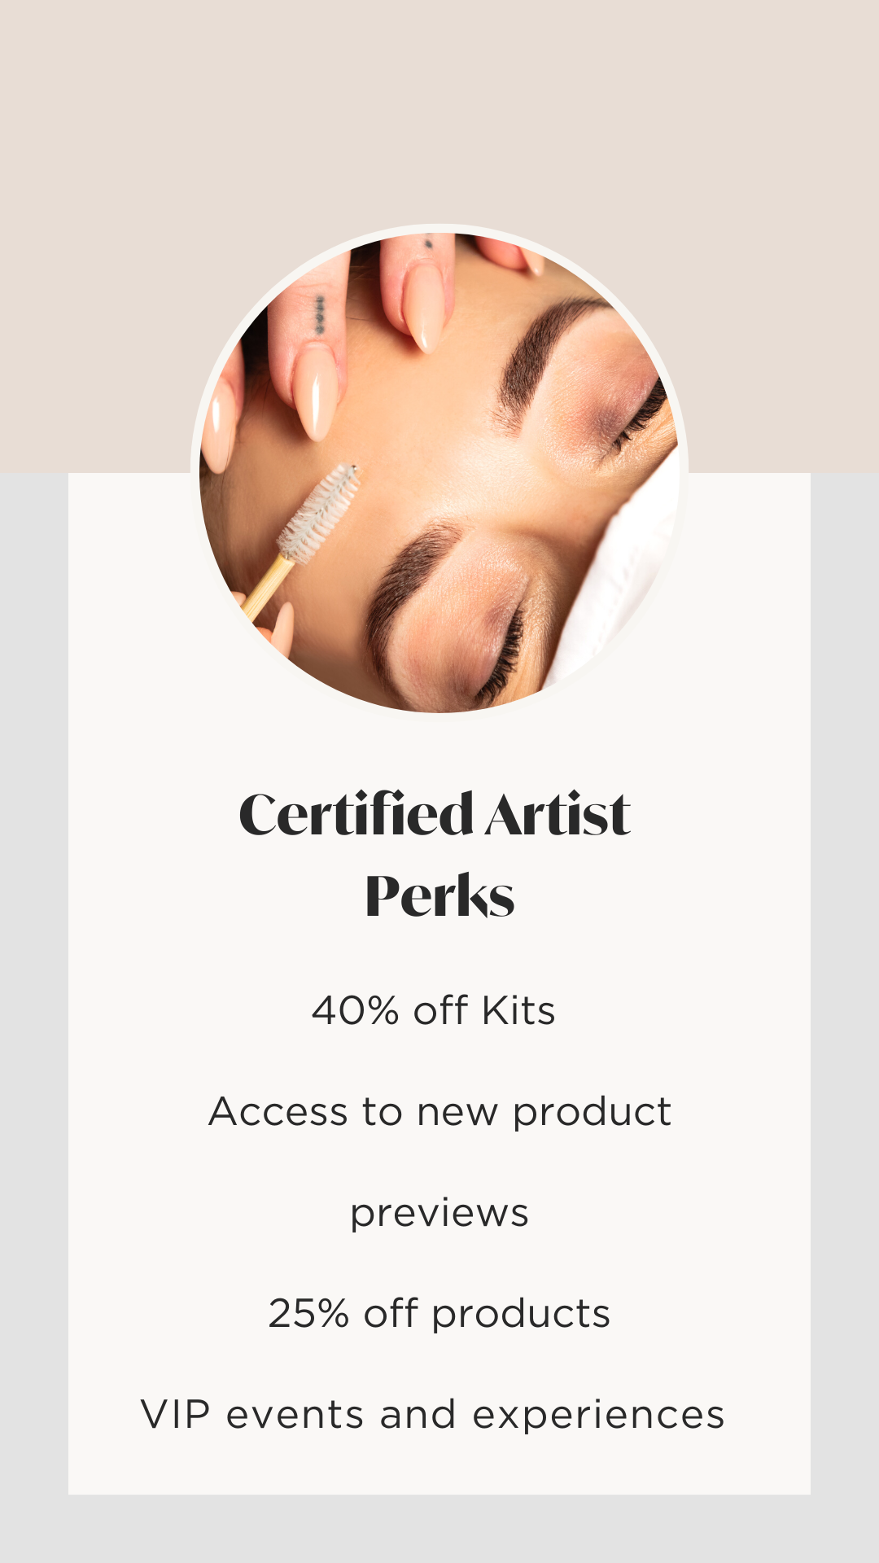Click the spoolie brush head in the photo
The width and height of the screenshot is (879, 1563).
(319, 513)
